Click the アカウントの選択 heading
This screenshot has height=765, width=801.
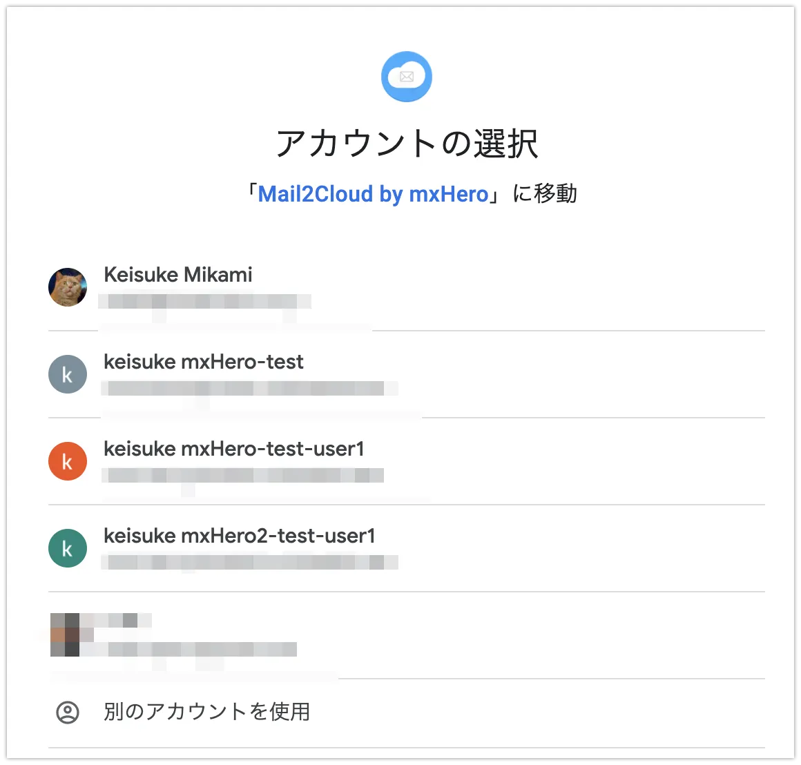point(407,143)
